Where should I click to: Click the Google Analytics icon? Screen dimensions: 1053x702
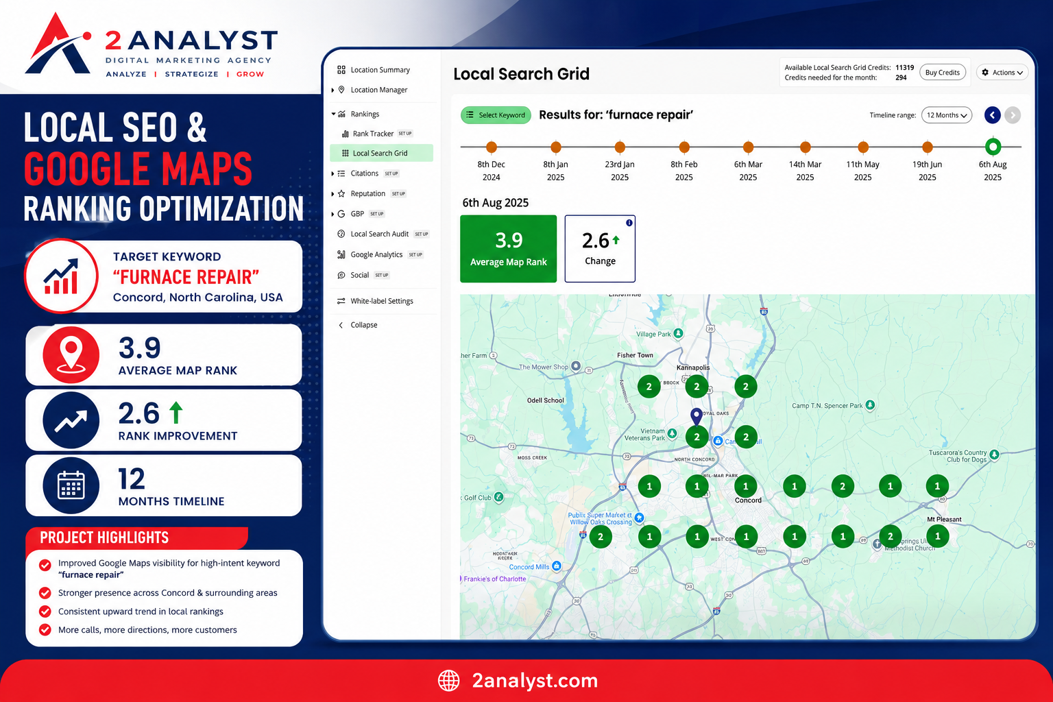click(x=341, y=254)
